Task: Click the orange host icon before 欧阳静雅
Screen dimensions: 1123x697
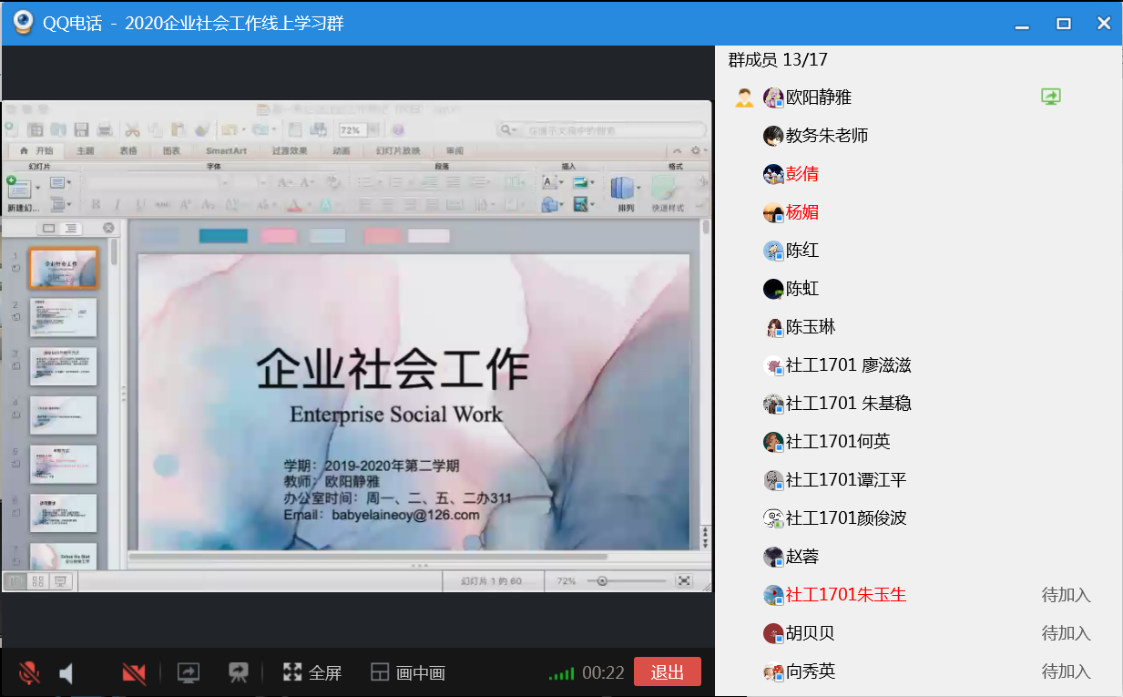Action: tap(744, 97)
